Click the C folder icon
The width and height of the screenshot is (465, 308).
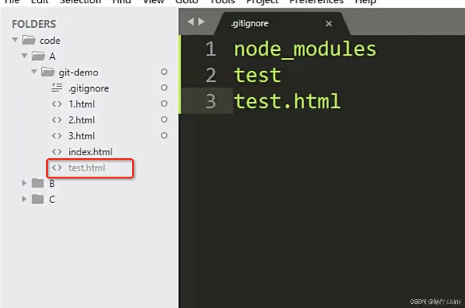point(38,199)
